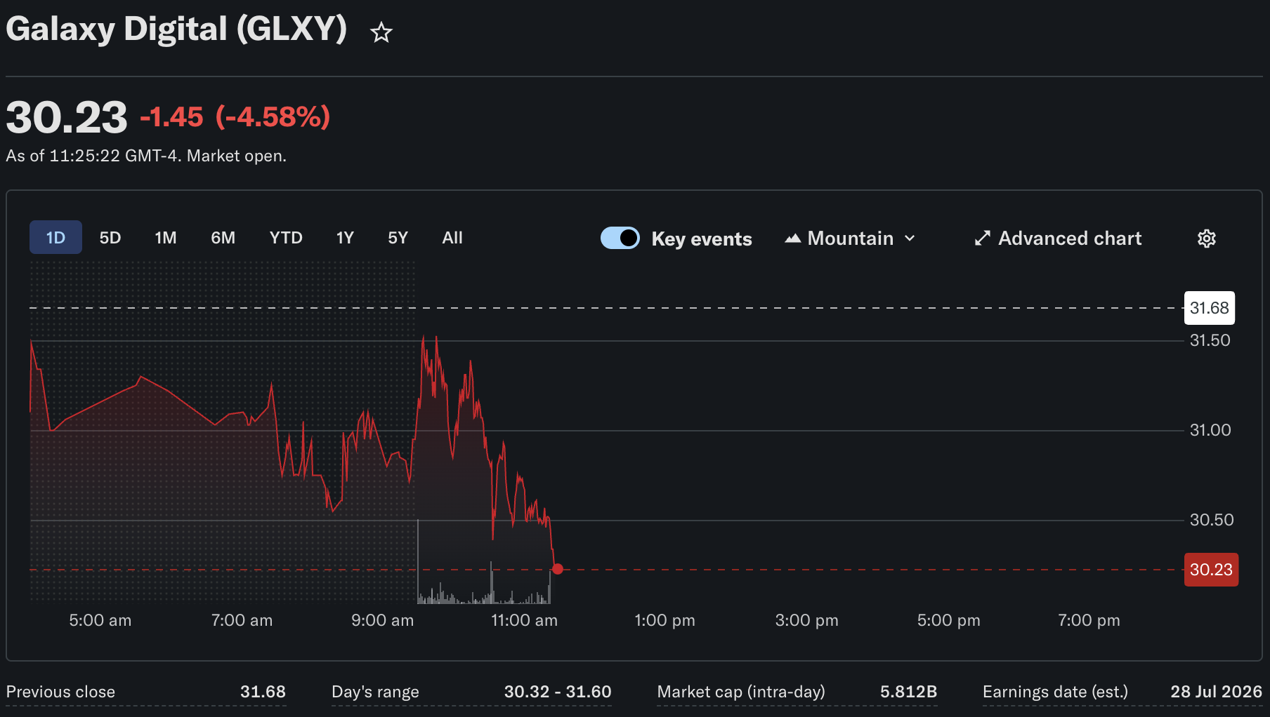Click the 30.50 price axis label
This screenshot has width=1270, height=717.
pyautogui.click(x=1212, y=520)
